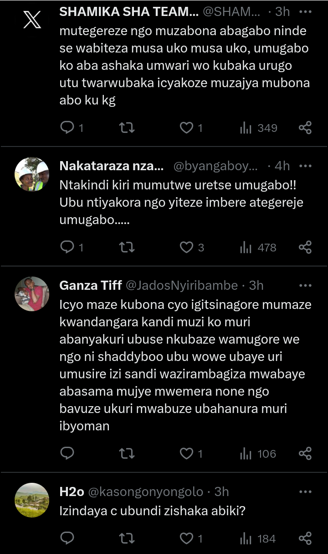Retweet Ganza Tiff's post
The height and width of the screenshot is (554, 328).
click(x=127, y=454)
